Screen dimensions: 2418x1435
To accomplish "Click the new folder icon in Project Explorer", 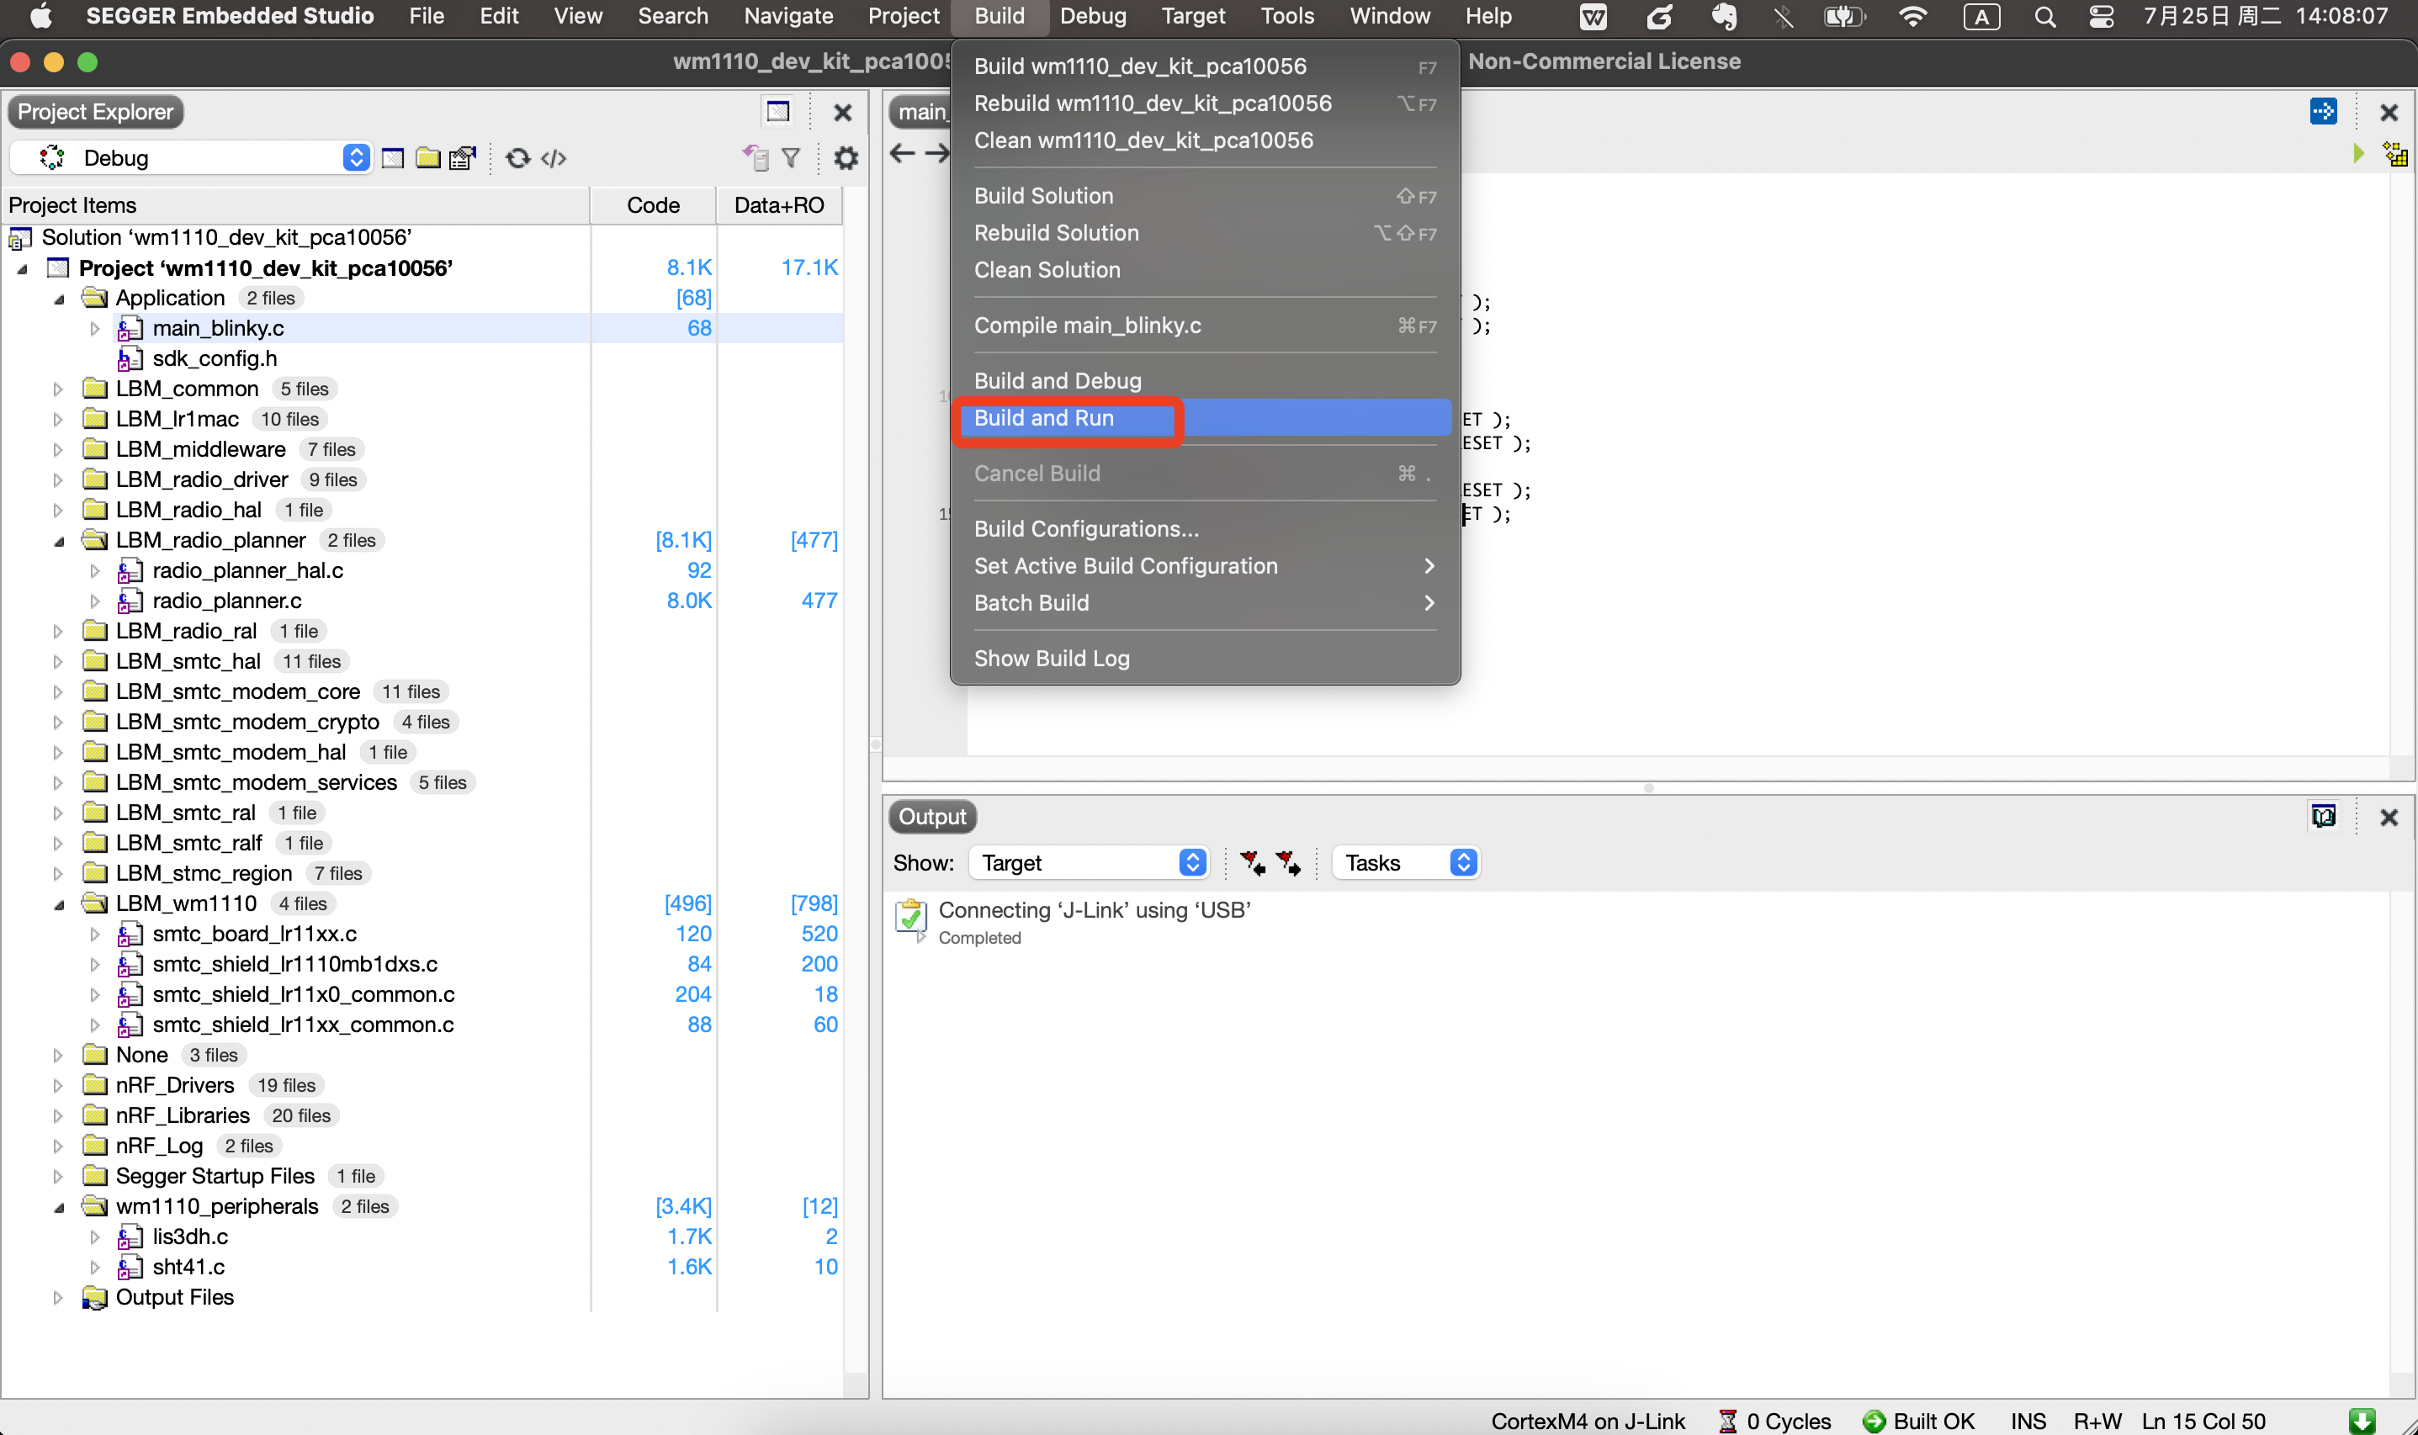I will [x=428, y=157].
